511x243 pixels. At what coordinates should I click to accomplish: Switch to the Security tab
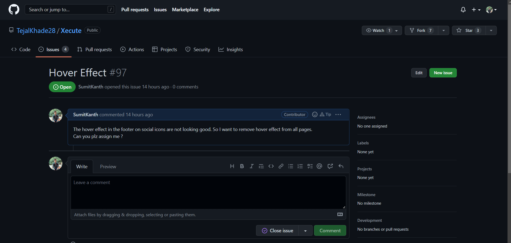198,49
